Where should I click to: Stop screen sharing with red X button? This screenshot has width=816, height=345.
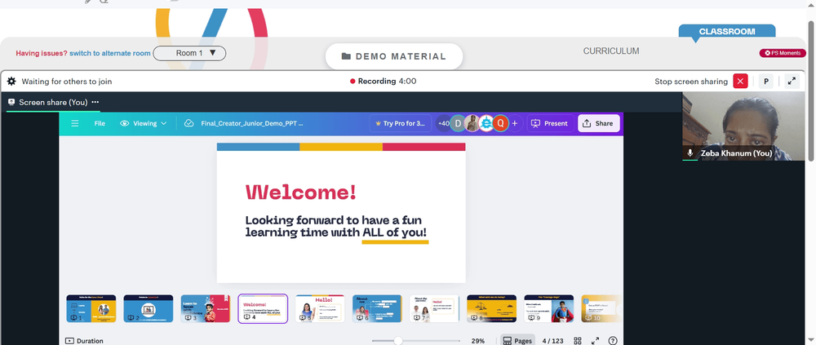(740, 82)
